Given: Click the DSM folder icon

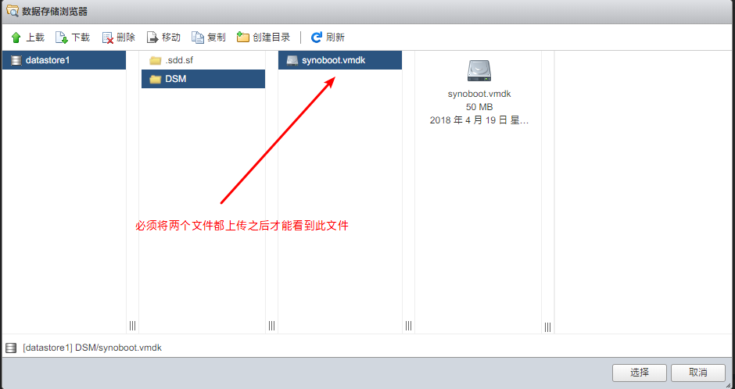Looking at the screenshot, I should click(155, 79).
